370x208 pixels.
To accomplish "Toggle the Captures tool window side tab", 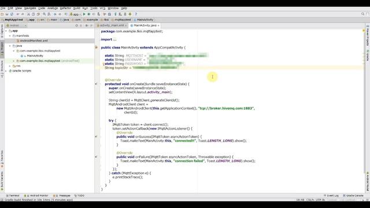I will [2, 31].
